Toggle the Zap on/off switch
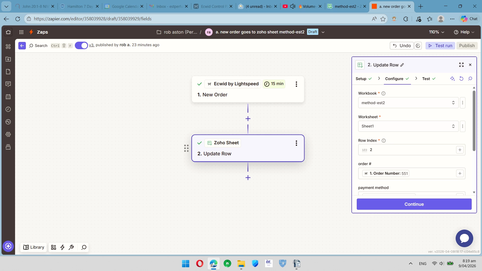This screenshot has width=482, height=271. pyautogui.click(x=81, y=45)
